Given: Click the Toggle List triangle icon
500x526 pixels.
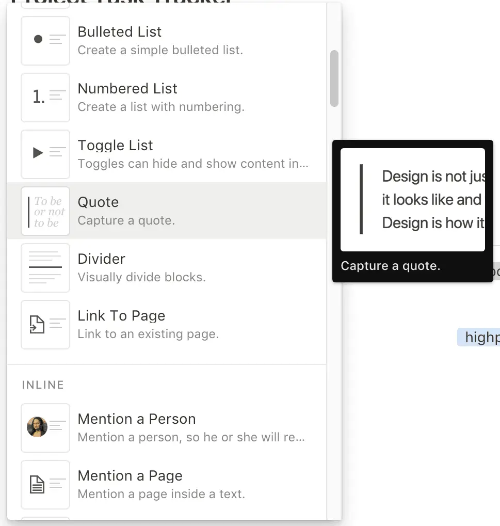Looking at the screenshot, I should (x=45, y=154).
